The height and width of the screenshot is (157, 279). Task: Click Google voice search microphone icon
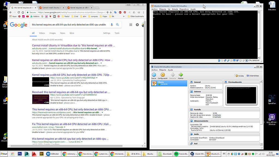111,25
